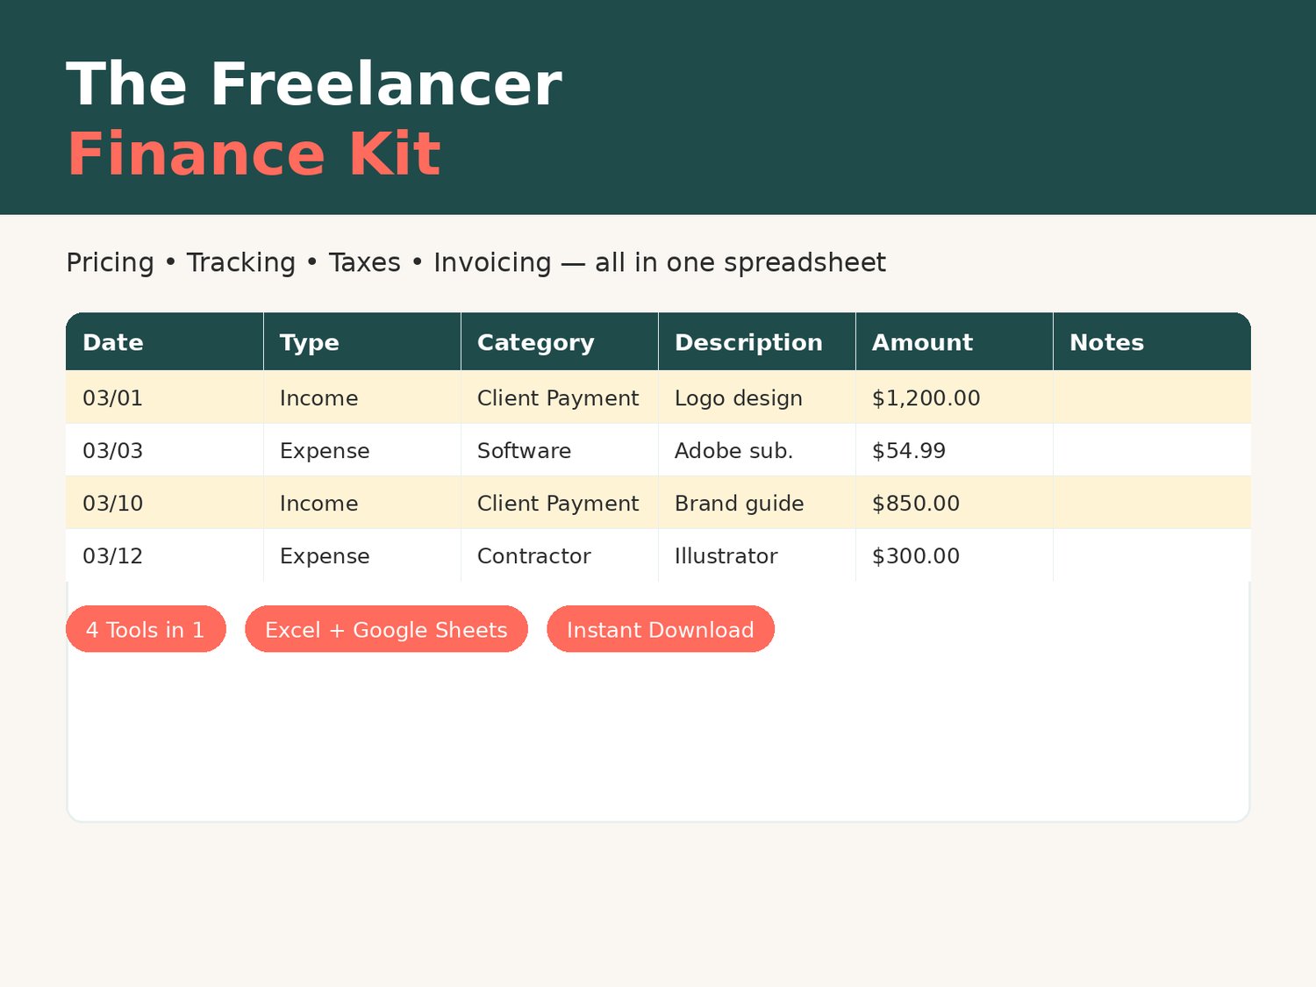
Task: Select the Date column header
Action: point(165,341)
